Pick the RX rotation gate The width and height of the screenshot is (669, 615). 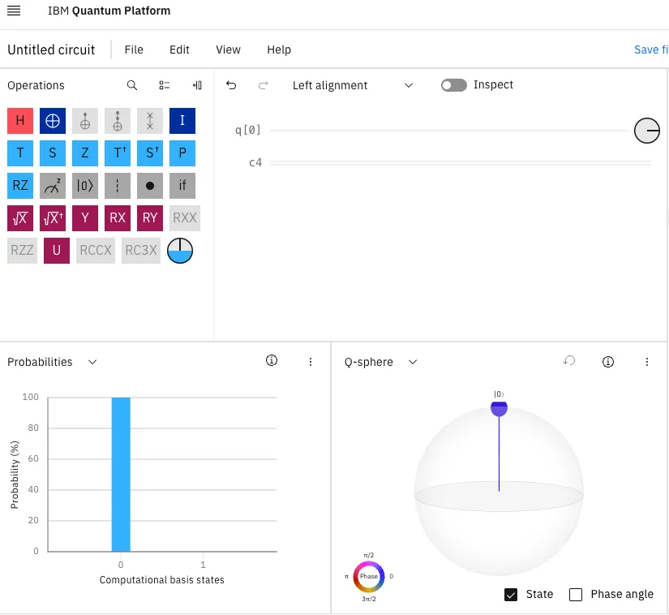coord(118,217)
